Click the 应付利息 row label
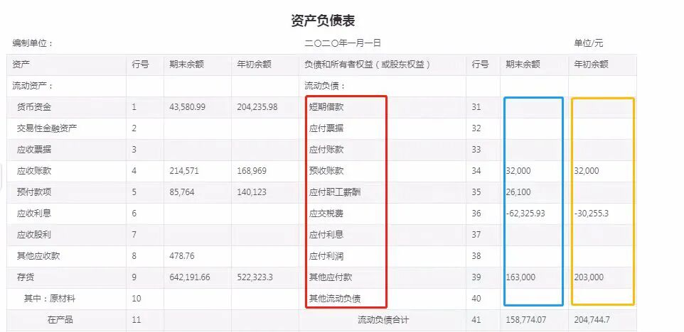The height and width of the screenshot is (332, 684). tap(326, 235)
